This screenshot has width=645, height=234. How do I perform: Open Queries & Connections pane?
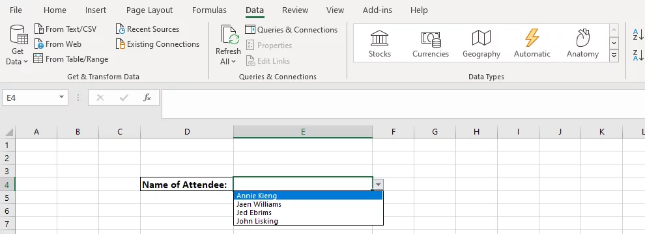[291, 29]
